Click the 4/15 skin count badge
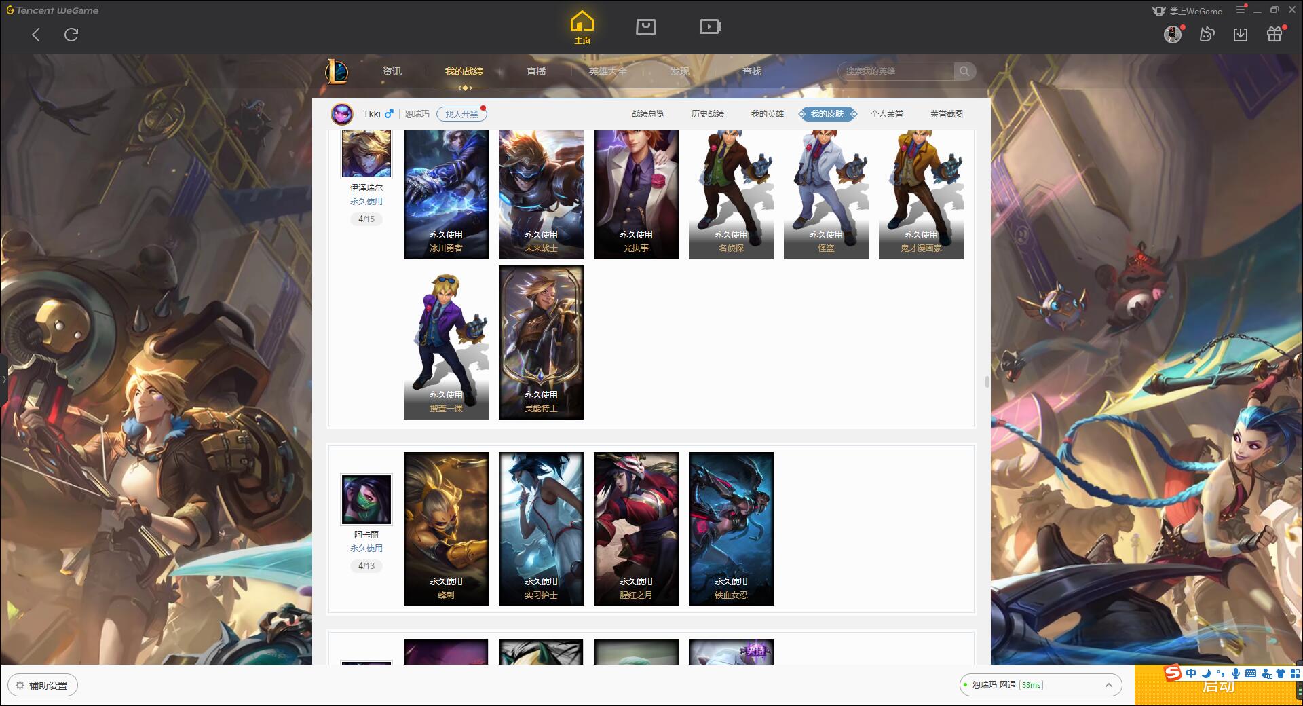The width and height of the screenshot is (1303, 706). (x=366, y=219)
